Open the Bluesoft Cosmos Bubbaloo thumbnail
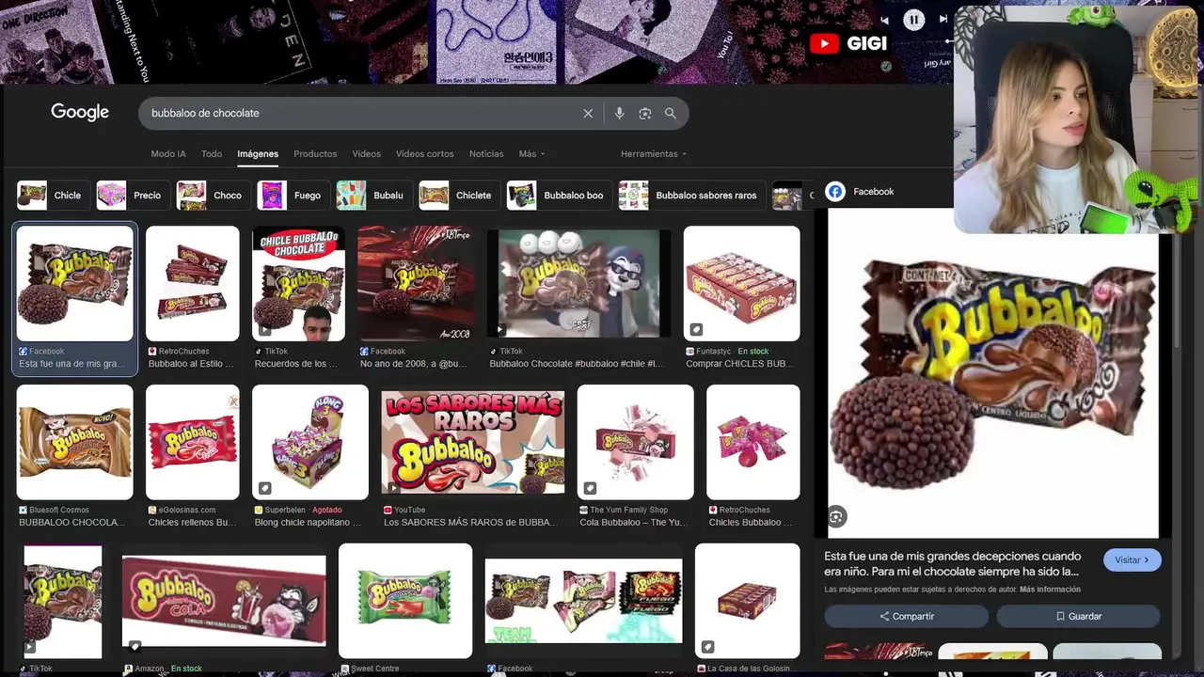This screenshot has height=677, width=1204. coord(75,442)
